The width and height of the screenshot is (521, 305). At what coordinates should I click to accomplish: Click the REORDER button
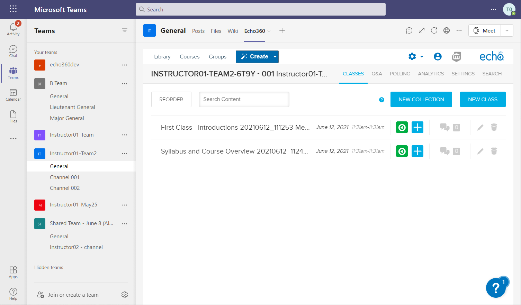pyautogui.click(x=171, y=100)
